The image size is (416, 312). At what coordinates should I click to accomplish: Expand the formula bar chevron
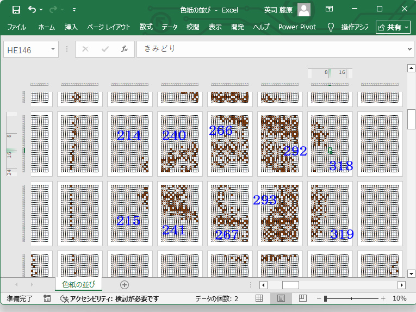(x=409, y=49)
